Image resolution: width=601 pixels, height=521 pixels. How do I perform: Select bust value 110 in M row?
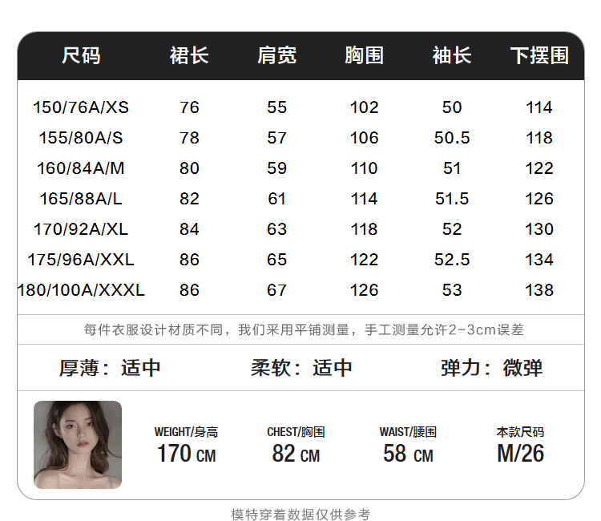coord(364,168)
